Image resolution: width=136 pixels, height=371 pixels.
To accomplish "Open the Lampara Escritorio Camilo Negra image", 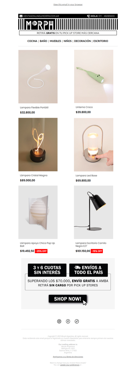I will (x=93, y=212).
